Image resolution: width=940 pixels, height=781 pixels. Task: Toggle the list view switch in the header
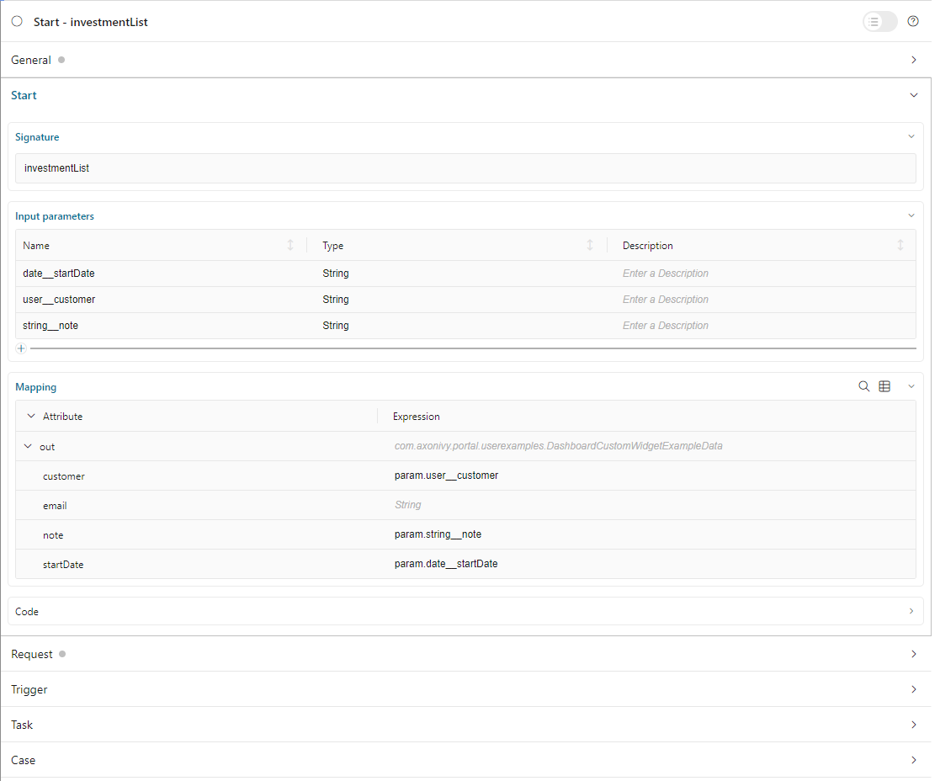tap(879, 21)
